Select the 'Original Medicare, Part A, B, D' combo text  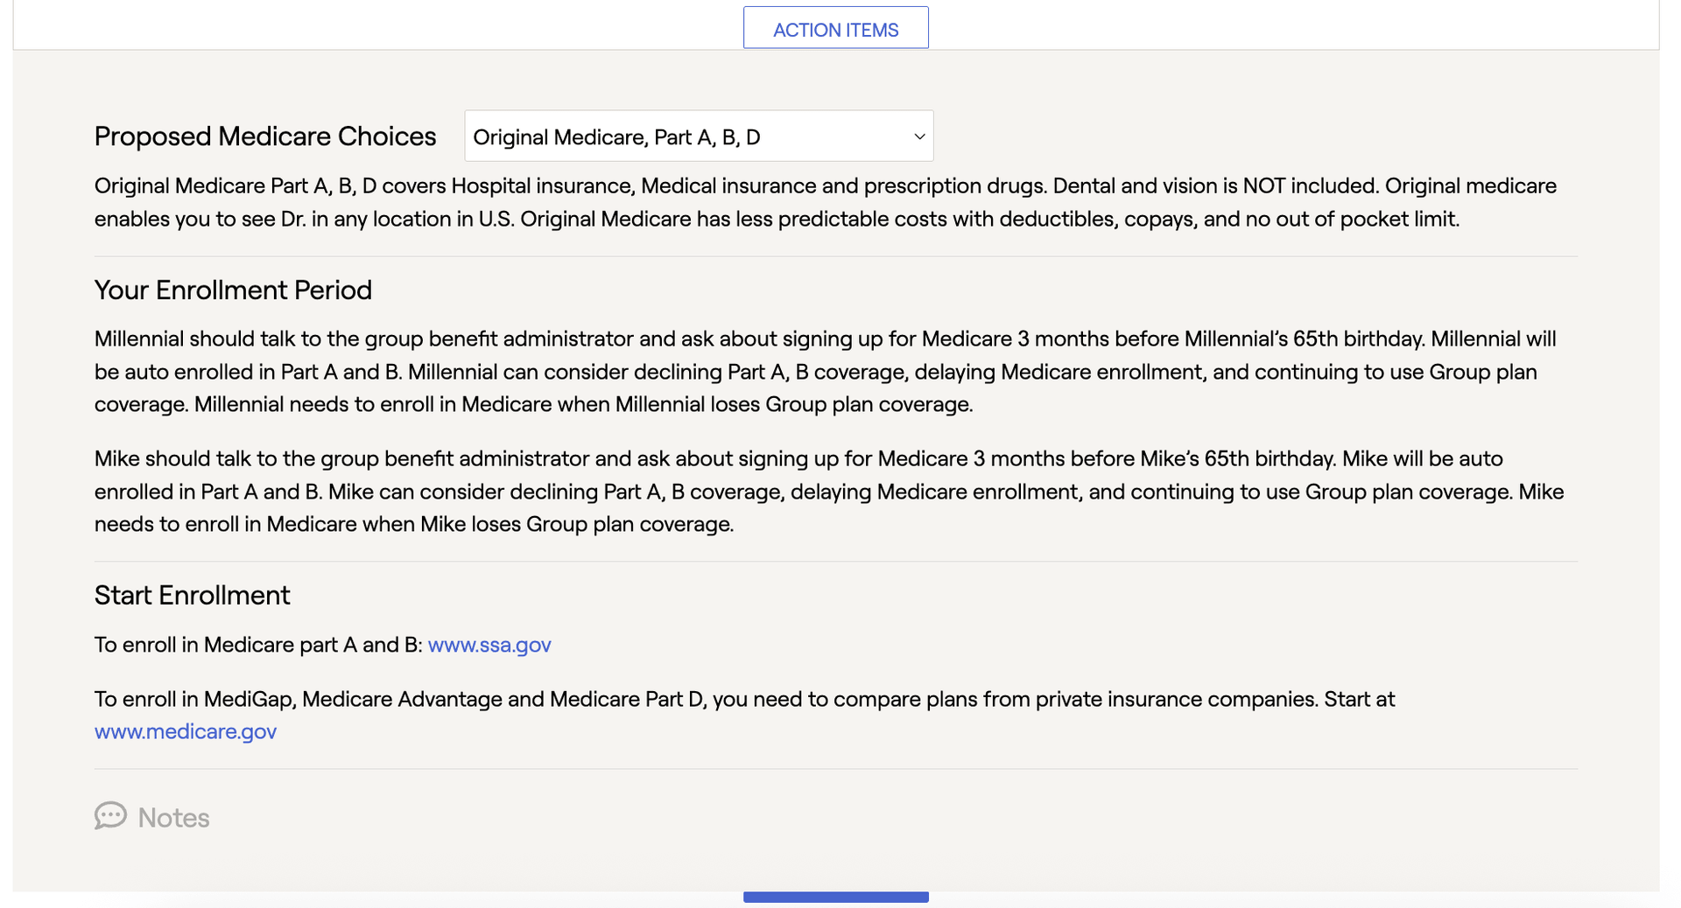click(616, 137)
